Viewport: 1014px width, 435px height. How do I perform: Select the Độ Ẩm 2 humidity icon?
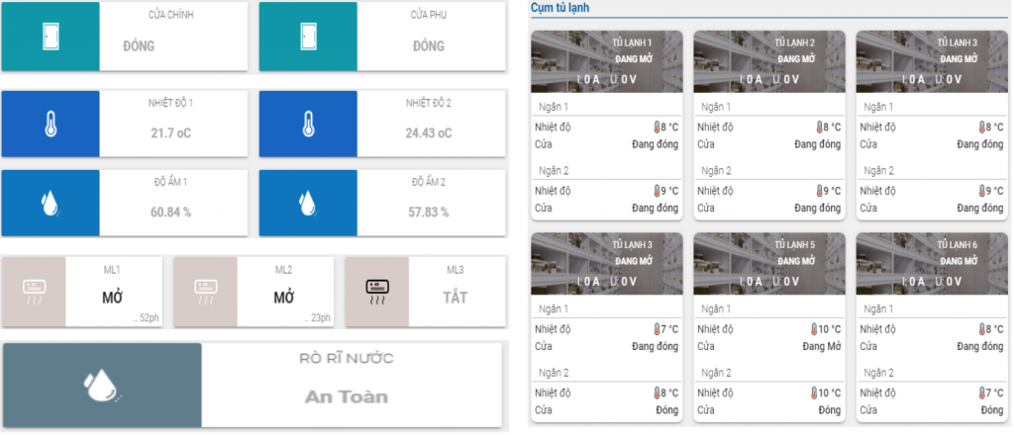coord(308,203)
